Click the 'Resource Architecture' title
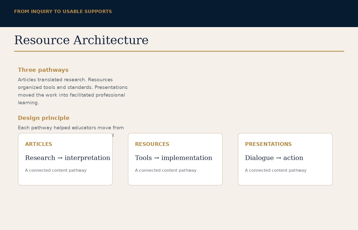The height and width of the screenshot is (230, 358). pos(81,40)
